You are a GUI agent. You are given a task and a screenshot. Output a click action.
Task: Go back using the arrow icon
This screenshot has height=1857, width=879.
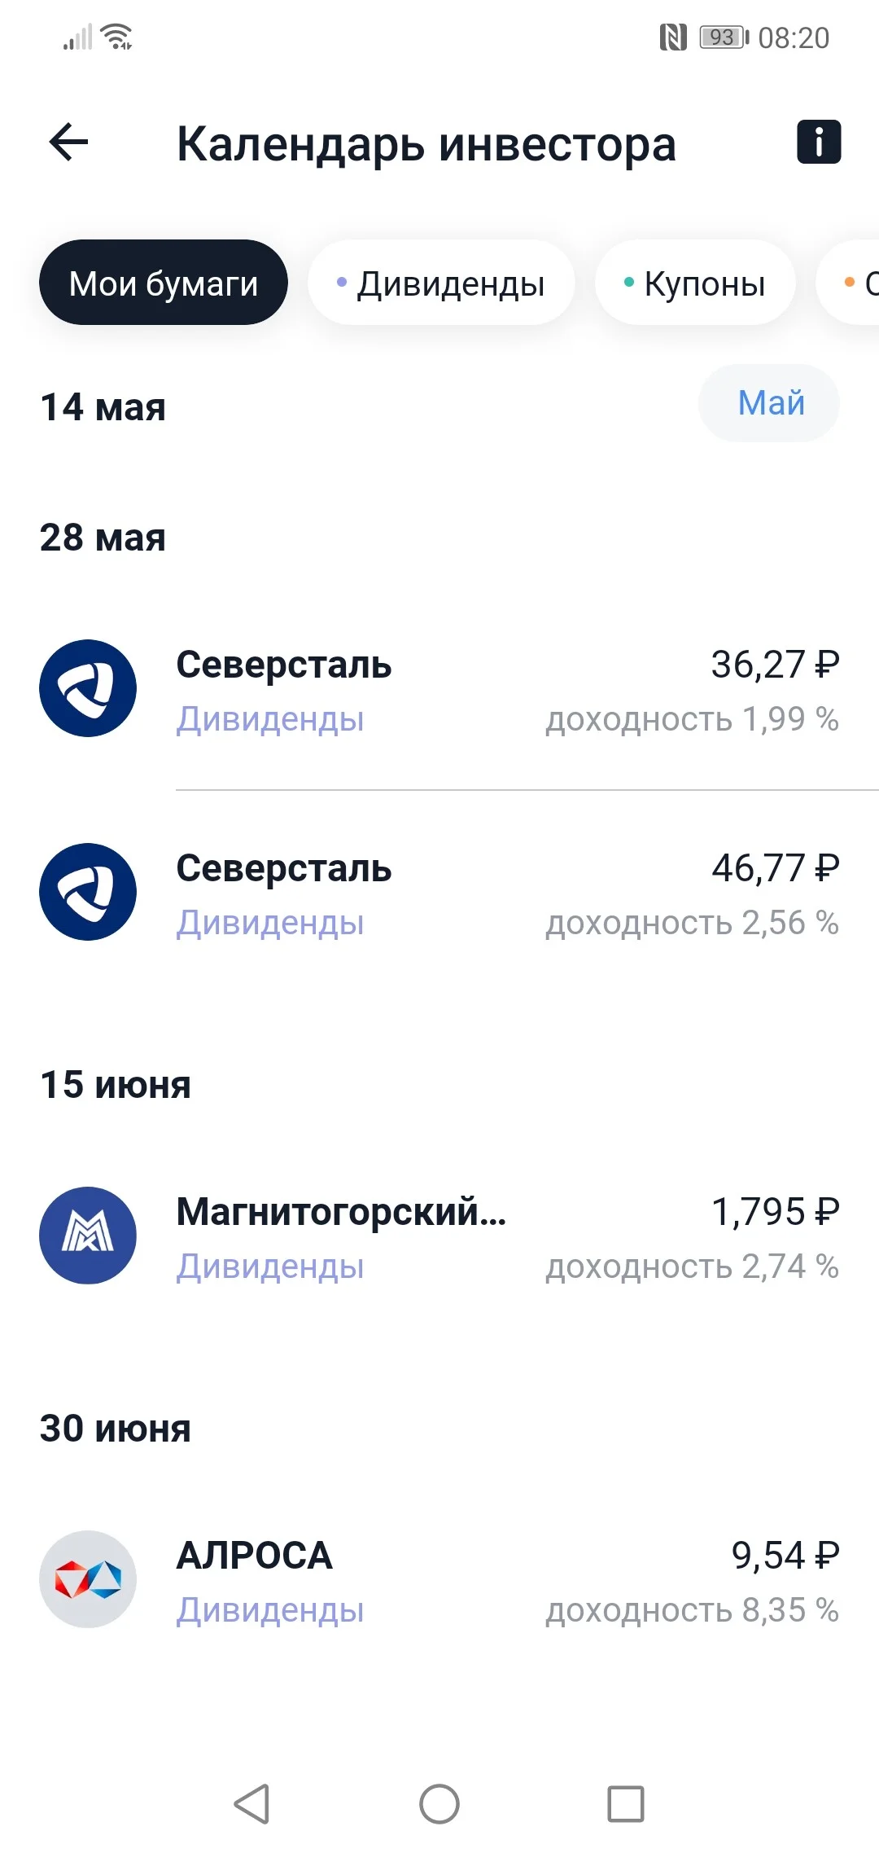pos(69,143)
